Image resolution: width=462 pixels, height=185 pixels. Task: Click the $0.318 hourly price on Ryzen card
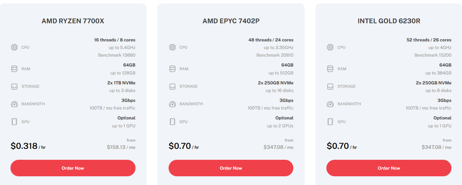(x=24, y=146)
